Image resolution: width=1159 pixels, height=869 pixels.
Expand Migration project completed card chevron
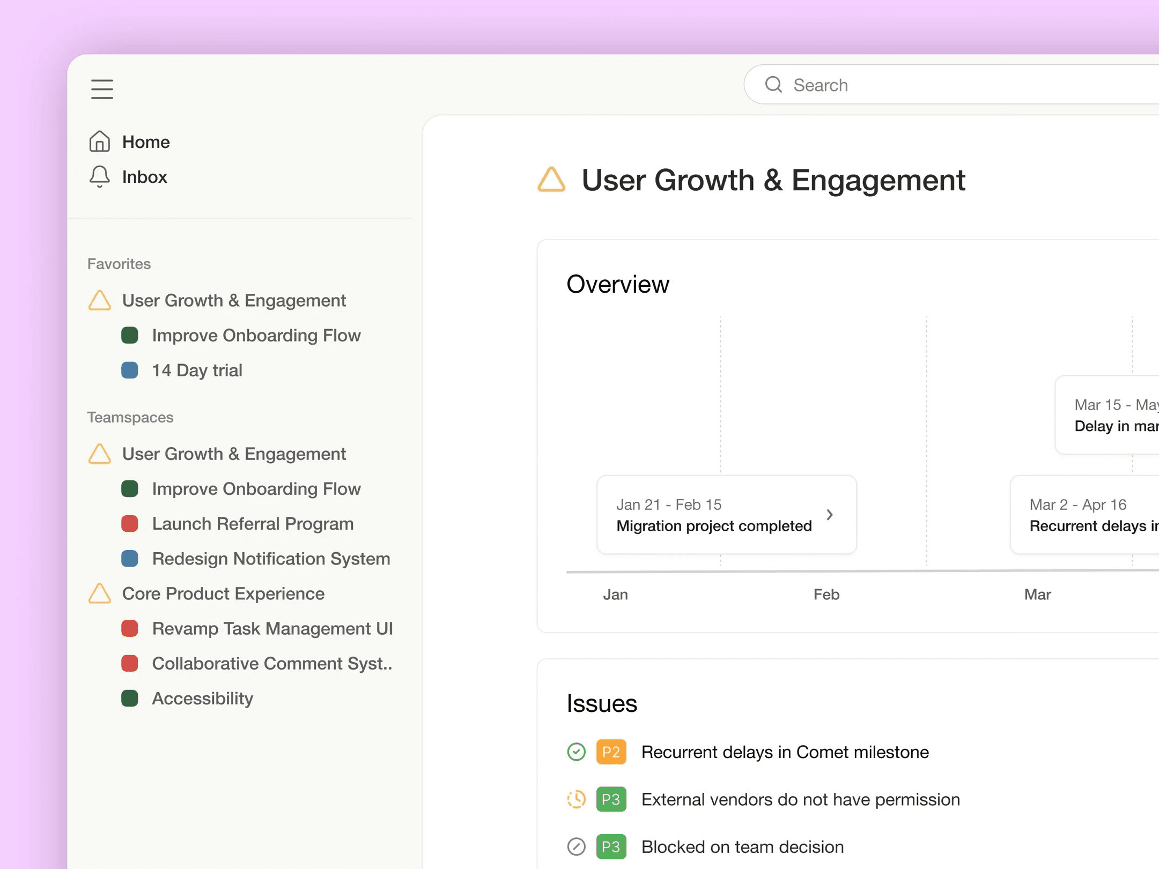829,515
